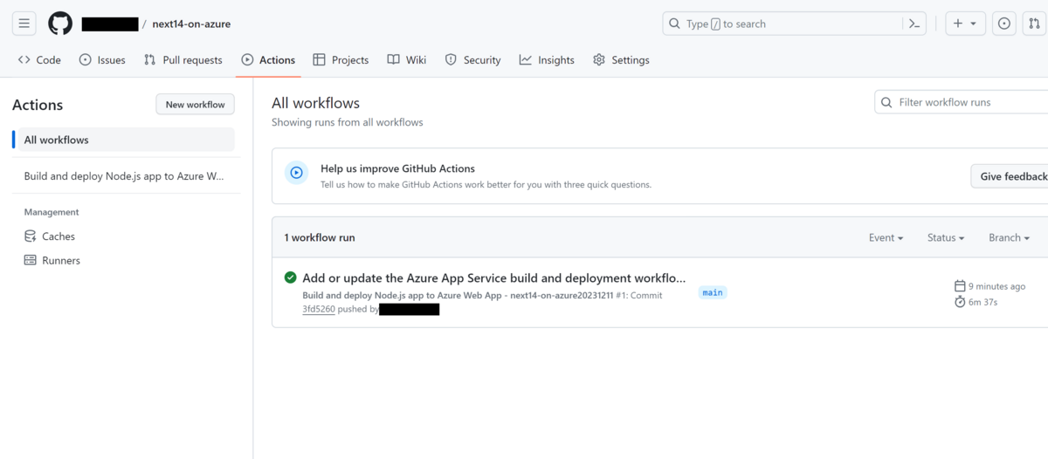Click the Projects table icon
The width and height of the screenshot is (1048, 459).
pos(319,59)
